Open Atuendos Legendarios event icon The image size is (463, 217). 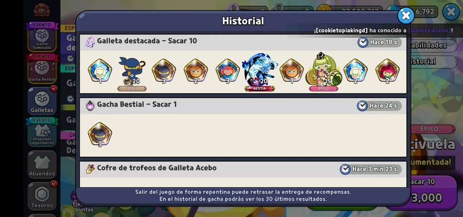coord(42,132)
